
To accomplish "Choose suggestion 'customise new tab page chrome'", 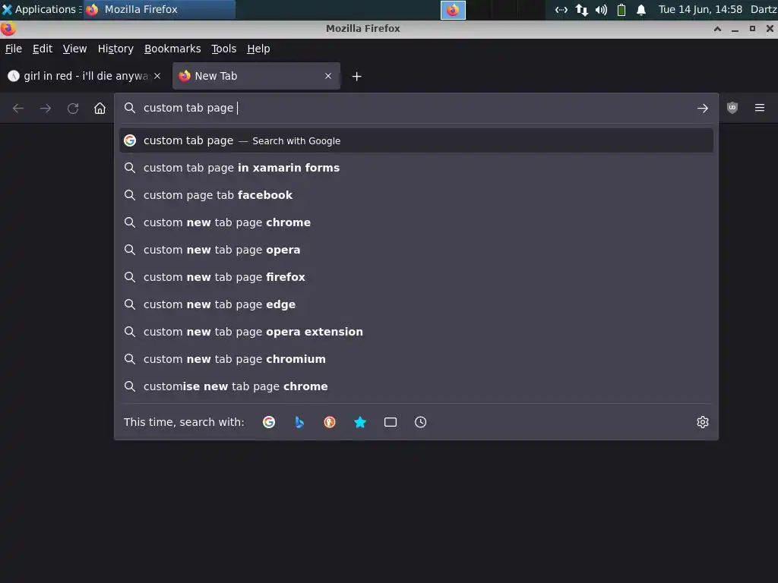I will (416, 386).
